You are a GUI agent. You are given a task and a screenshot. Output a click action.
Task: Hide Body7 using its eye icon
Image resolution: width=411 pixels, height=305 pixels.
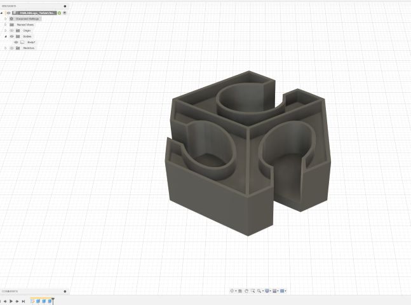click(17, 42)
